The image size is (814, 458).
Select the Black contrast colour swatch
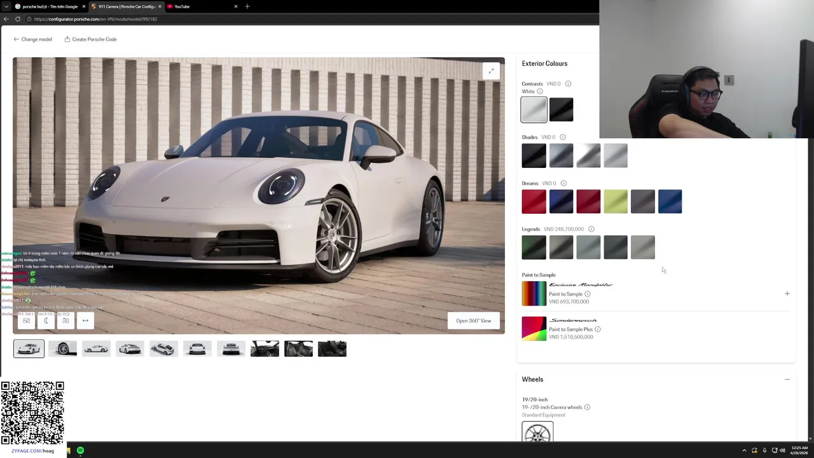(x=561, y=110)
